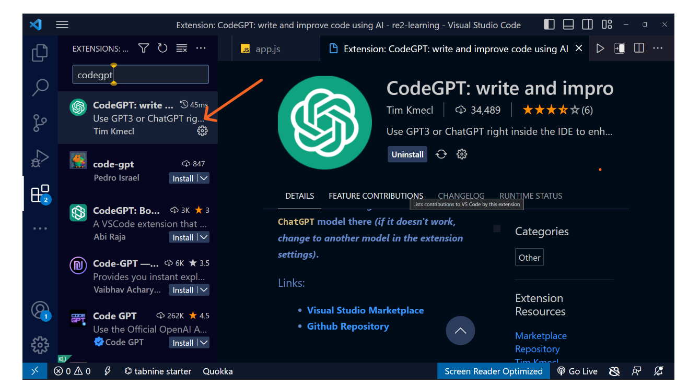The image size is (688, 387).
Task: Click Quokka in the status bar
Action: (218, 371)
